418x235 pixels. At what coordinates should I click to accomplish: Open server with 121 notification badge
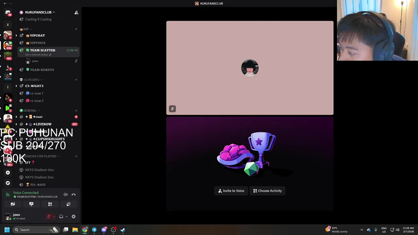[8, 56]
